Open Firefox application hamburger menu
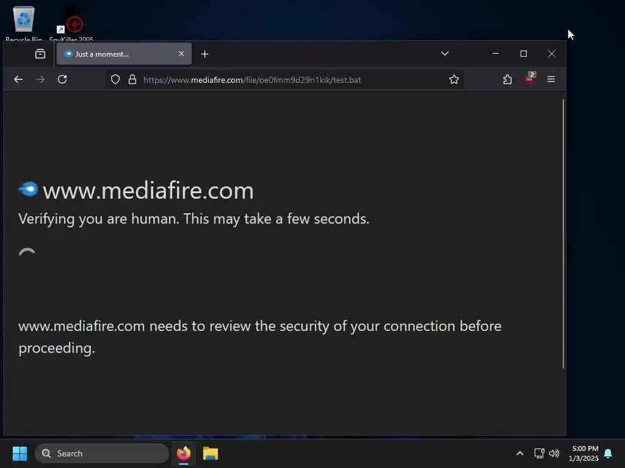Viewport: 625px width, 468px height. tap(551, 79)
